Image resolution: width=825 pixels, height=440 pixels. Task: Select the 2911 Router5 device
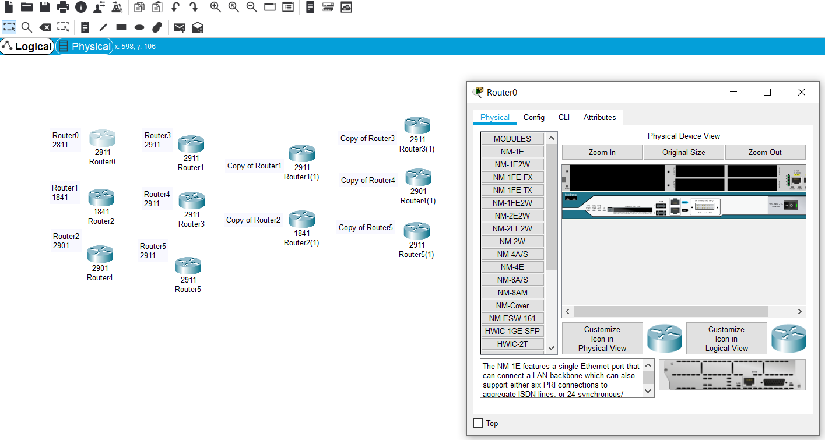coord(188,266)
